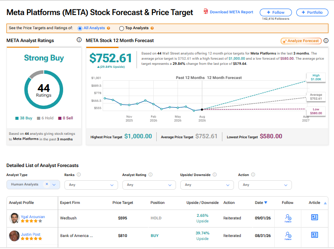This screenshot has height=249, width=334.
Task: Sort table by Date column header
Action: [261, 203]
